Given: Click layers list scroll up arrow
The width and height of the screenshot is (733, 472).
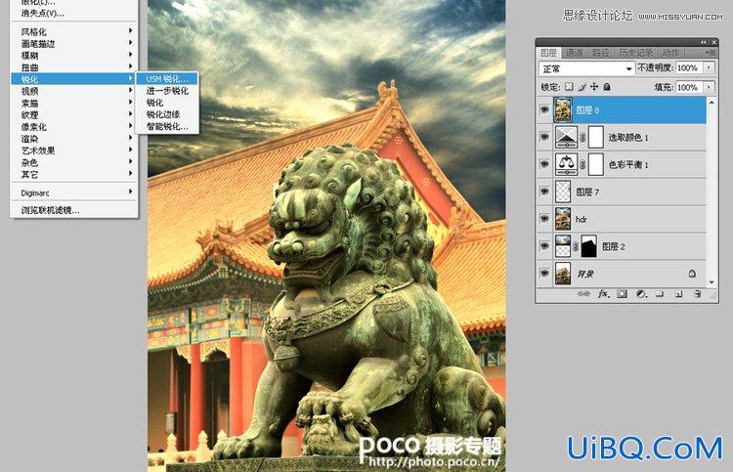Looking at the screenshot, I should click(x=711, y=102).
